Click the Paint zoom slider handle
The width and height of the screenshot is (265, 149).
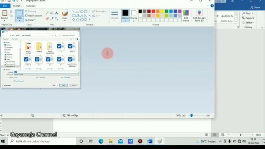click(191, 115)
